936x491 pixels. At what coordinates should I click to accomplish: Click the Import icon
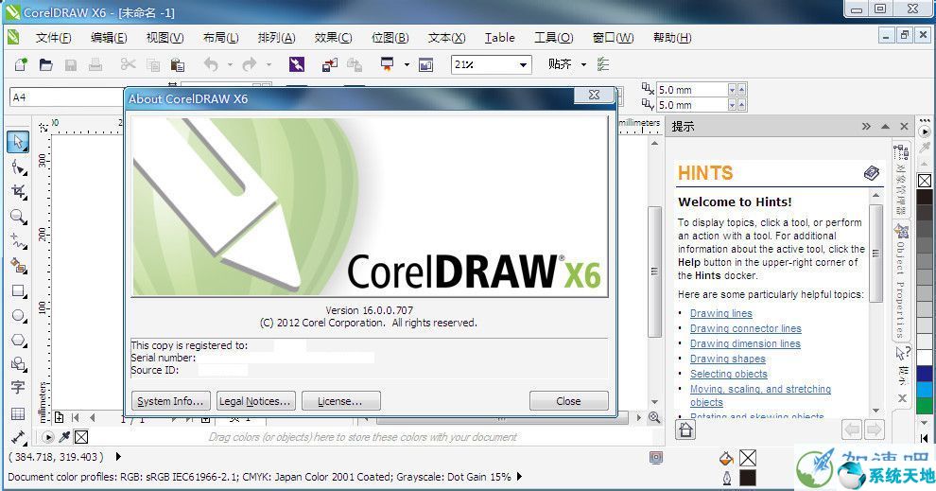[x=330, y=64]
